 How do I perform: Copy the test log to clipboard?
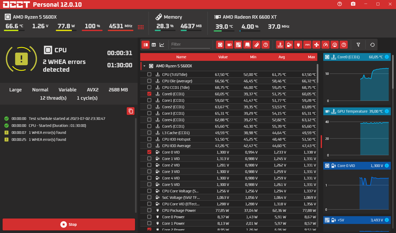pyautogui.click(x=131, y=111)
